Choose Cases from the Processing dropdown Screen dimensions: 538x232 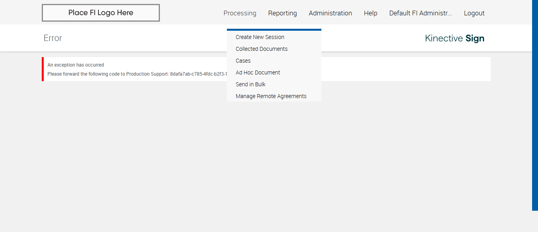(x=243, y=61)
